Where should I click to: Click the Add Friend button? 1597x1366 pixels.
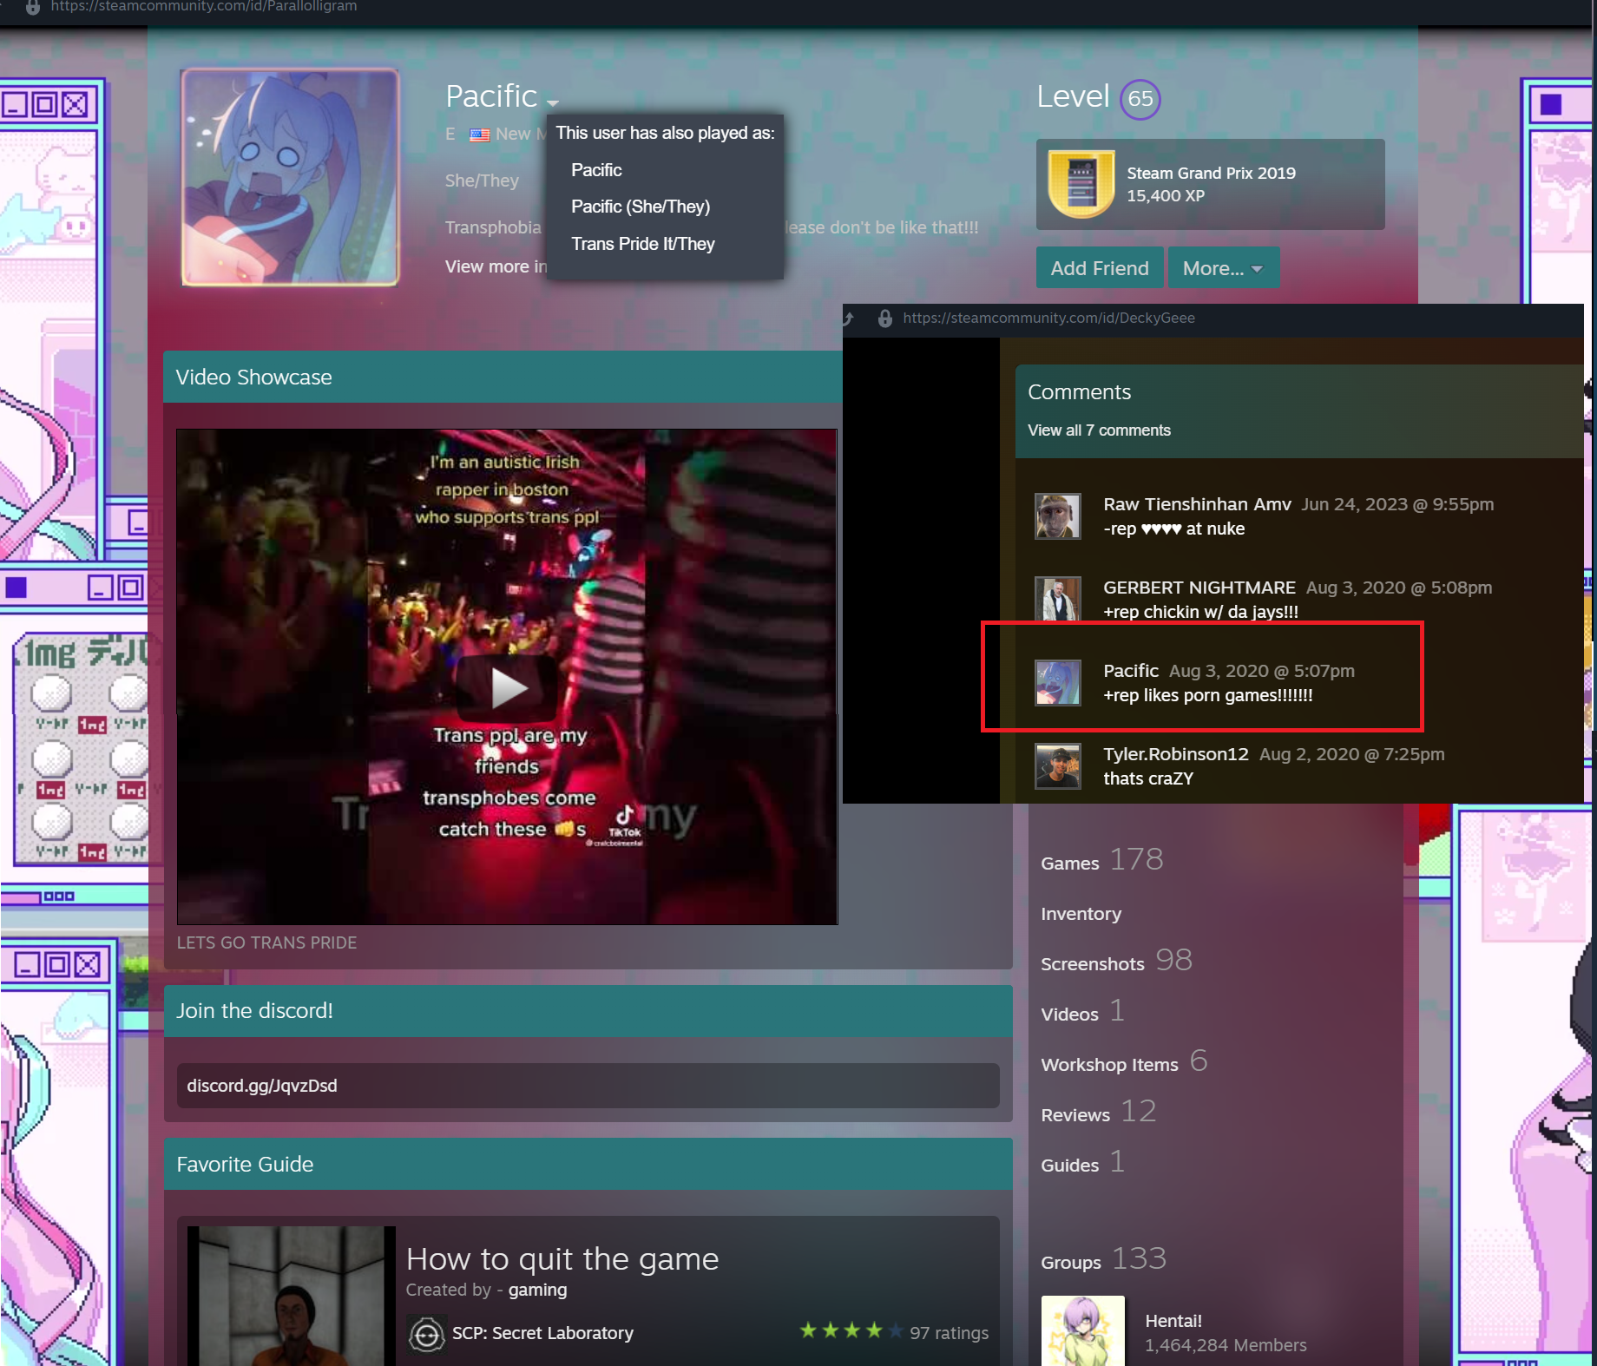coord(1099,268)
